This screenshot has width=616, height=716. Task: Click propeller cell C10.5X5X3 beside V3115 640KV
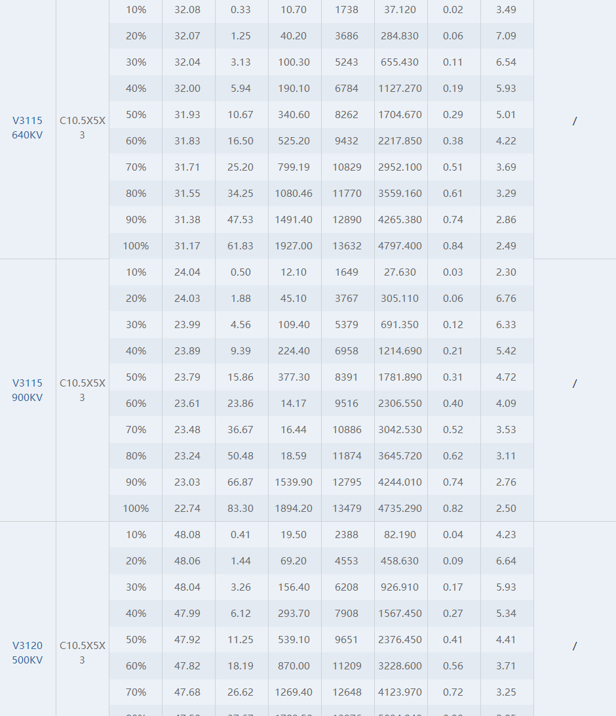(x=83, y=128)
